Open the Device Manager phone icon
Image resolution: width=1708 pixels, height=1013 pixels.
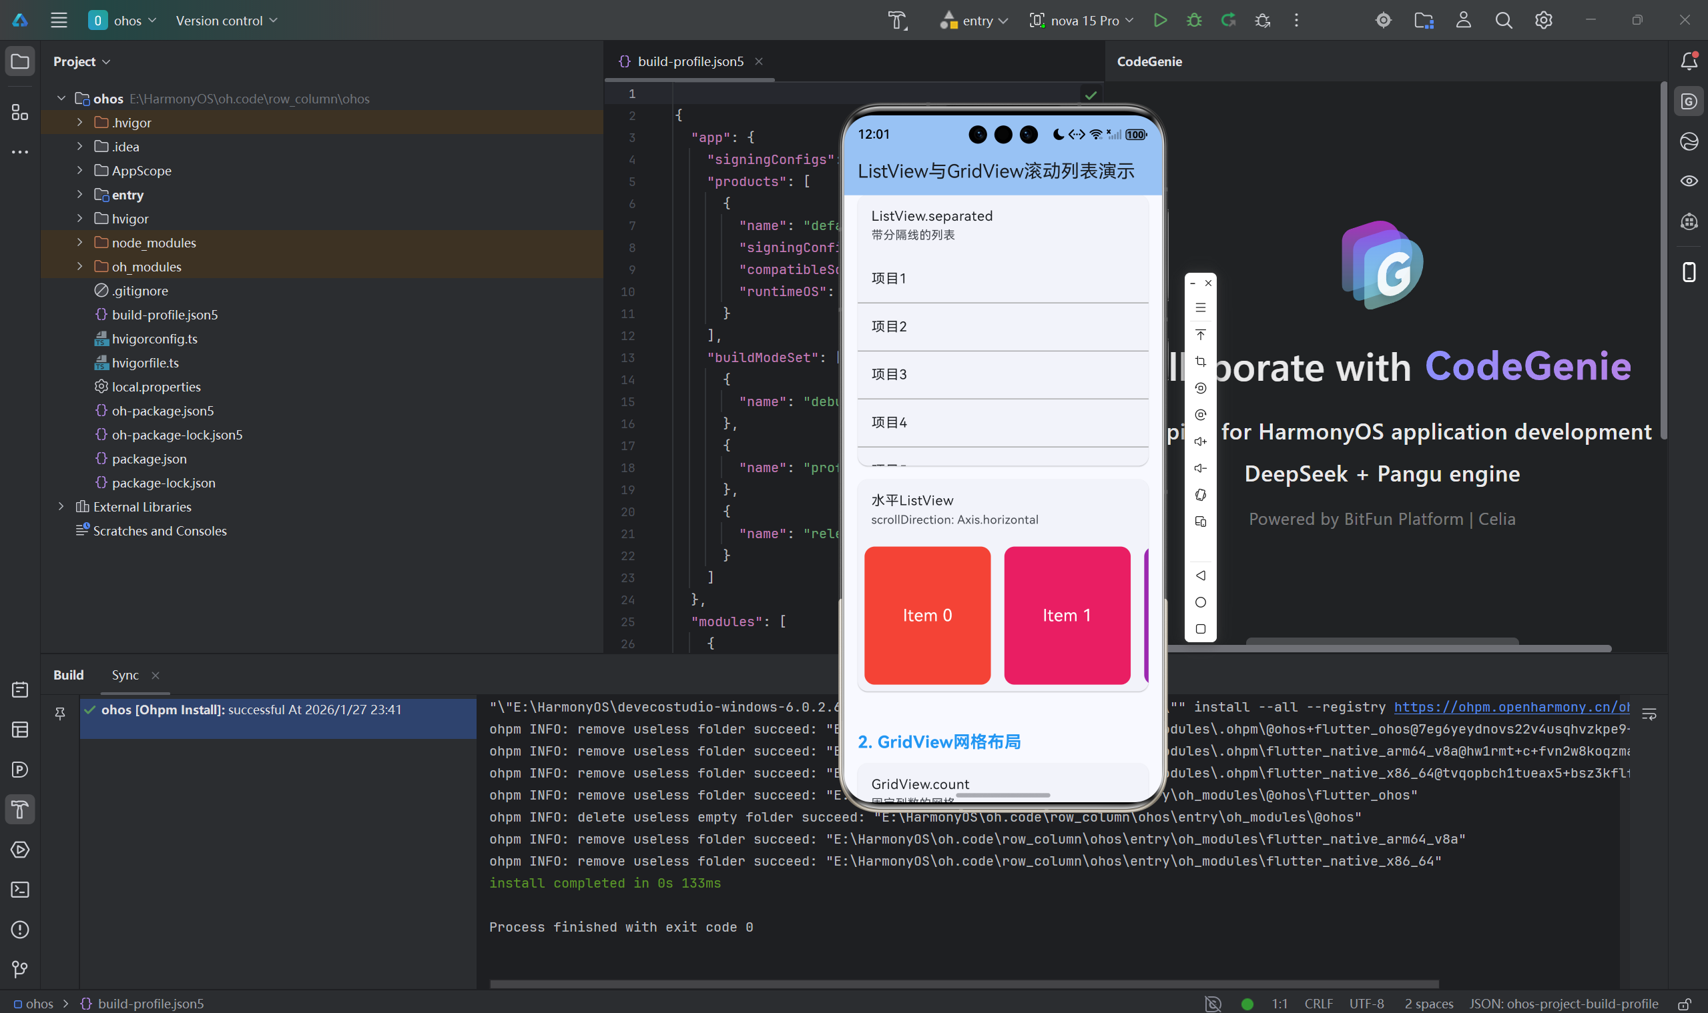pos(1689,271)
